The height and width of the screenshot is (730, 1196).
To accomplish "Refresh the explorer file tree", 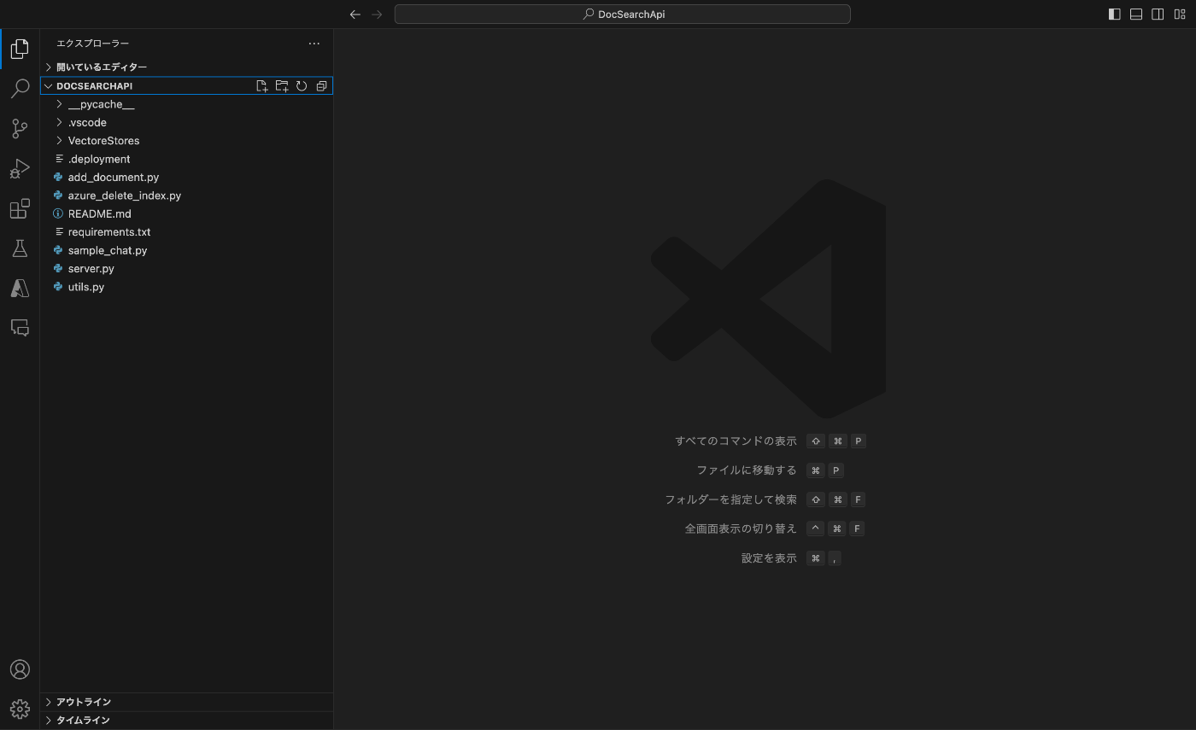I will (x=302, y=86).
